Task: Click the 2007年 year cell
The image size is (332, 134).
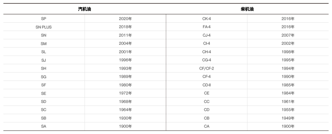Action: [x=288, y=35]
